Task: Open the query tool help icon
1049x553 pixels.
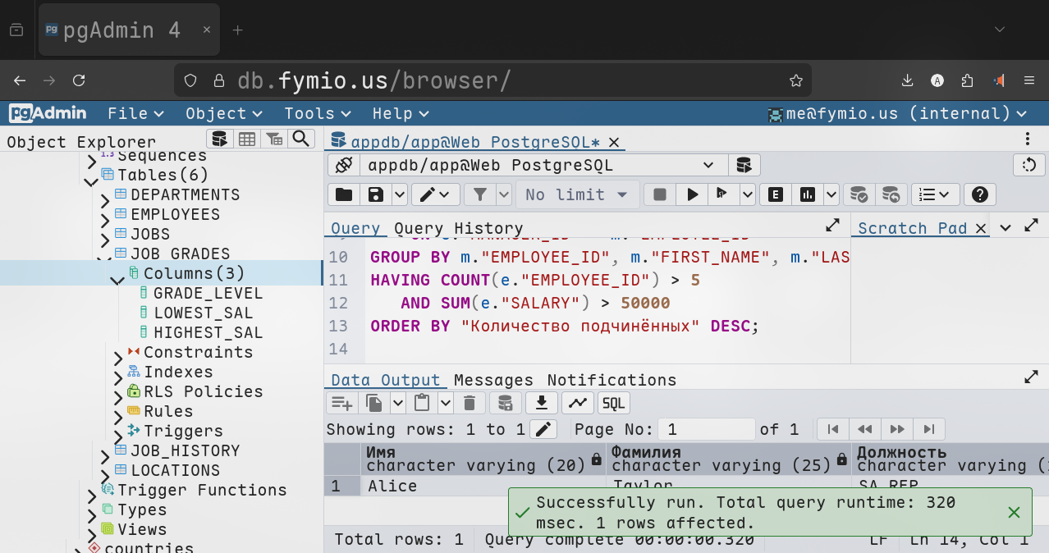Action: tap(979, 194)
